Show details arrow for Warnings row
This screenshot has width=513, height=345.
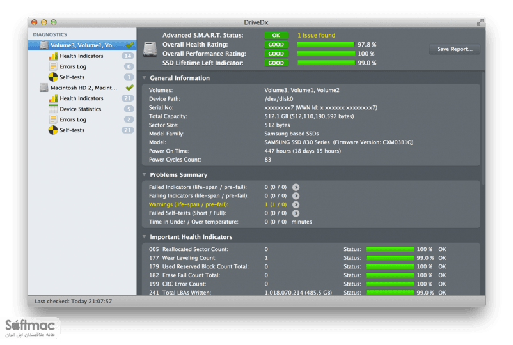[296, 204]
